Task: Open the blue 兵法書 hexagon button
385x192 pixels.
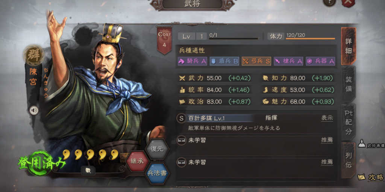Action: tap(157, 173)
